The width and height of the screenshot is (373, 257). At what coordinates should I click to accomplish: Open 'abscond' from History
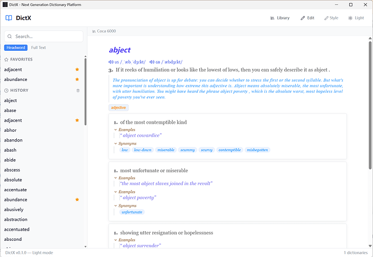coord(13,239)
